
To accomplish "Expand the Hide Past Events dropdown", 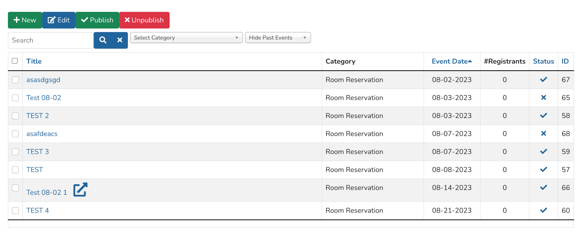I will (x=278, y=38).
